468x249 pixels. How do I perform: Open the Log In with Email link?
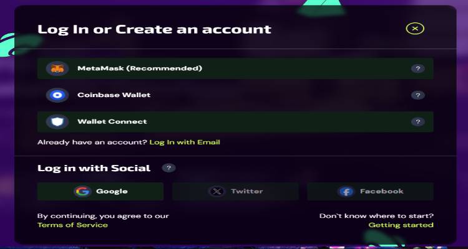click(x=185, y=142)
